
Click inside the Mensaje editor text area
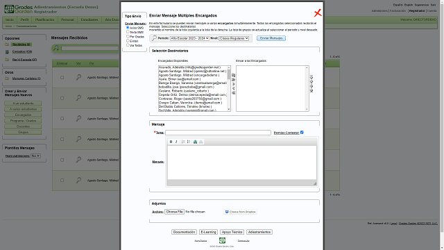coord(242,162)
